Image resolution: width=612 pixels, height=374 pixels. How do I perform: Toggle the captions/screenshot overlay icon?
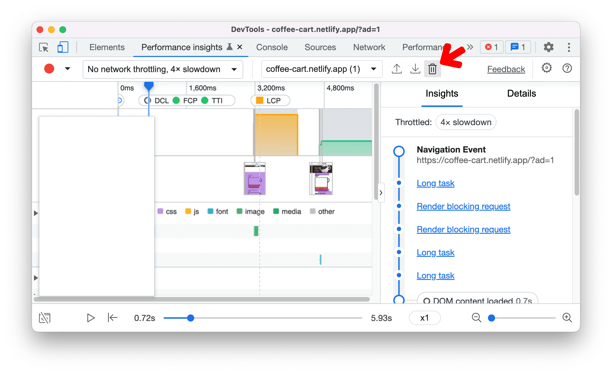[44, 318]
